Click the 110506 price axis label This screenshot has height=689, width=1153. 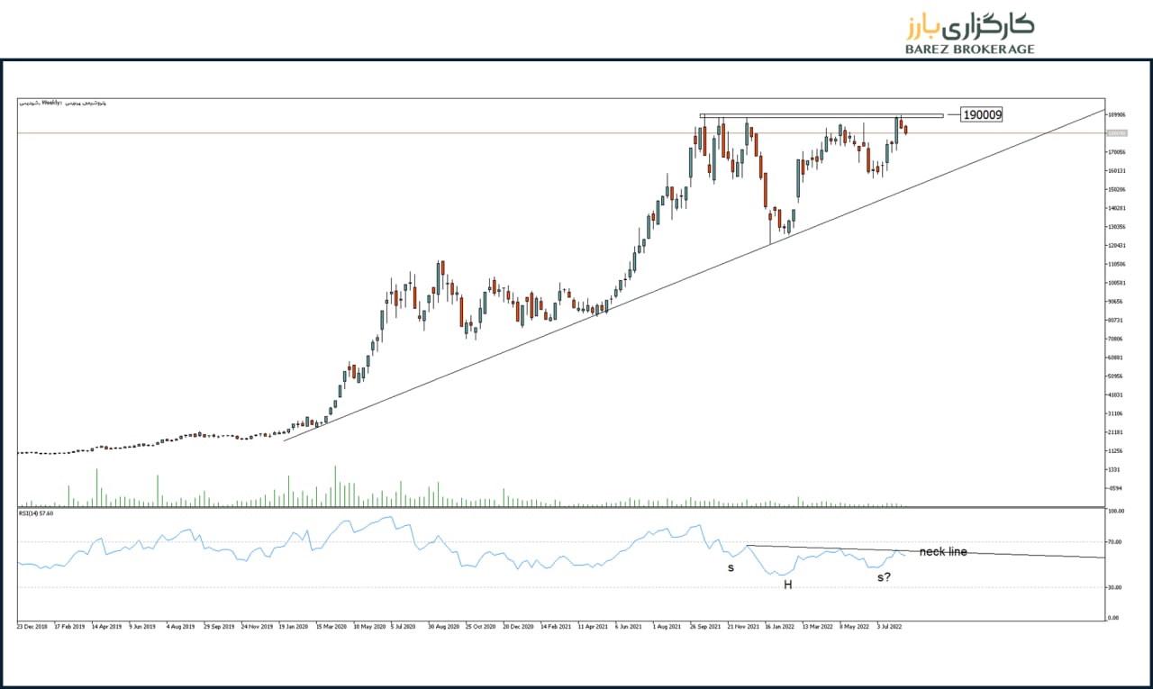click(x=1116, y=265)
